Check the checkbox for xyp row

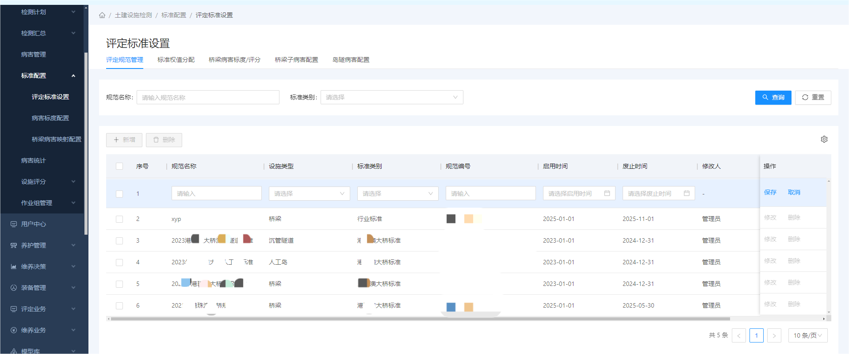click(x=119, y=219)
